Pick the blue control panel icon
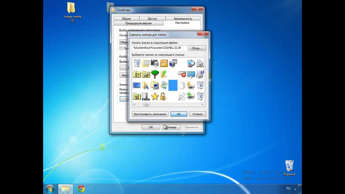Screen dimensions: 345x194 pos(191,74)
